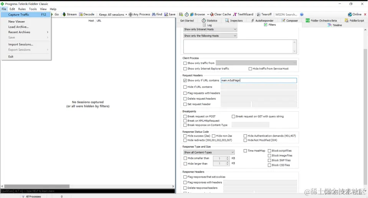The width and height of the screenshot is (368, 198).
Task: Choose Load Archive from File menu
Action: point(26,27)
